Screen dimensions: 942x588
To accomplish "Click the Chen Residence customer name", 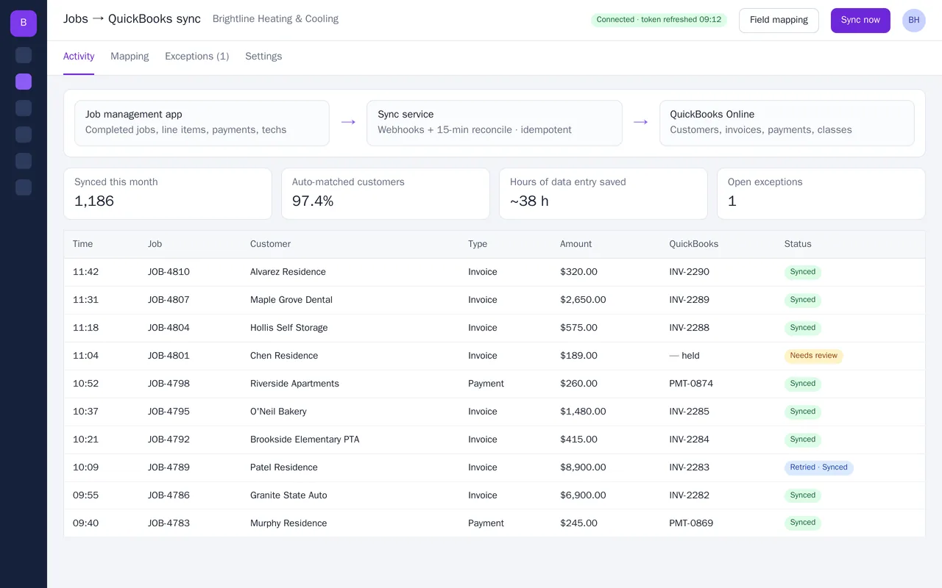I will point(284,356).
